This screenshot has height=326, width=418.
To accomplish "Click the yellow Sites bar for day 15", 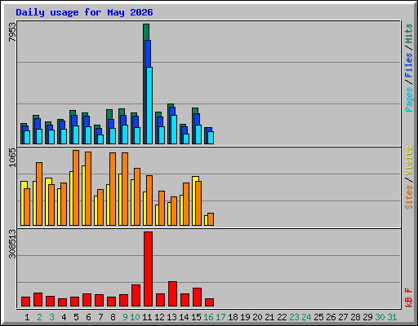I will (194, 200).
